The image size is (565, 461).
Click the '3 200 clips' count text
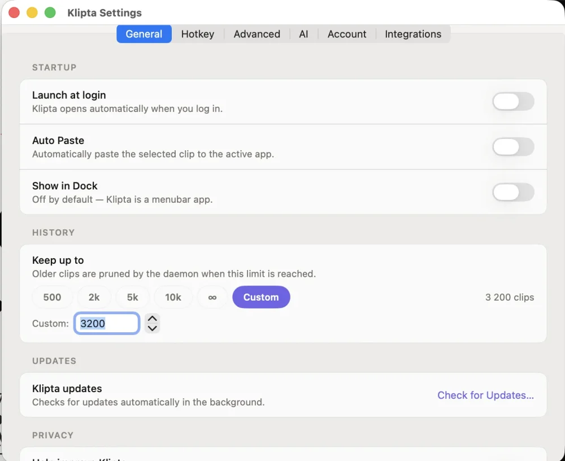click(510, 297)
